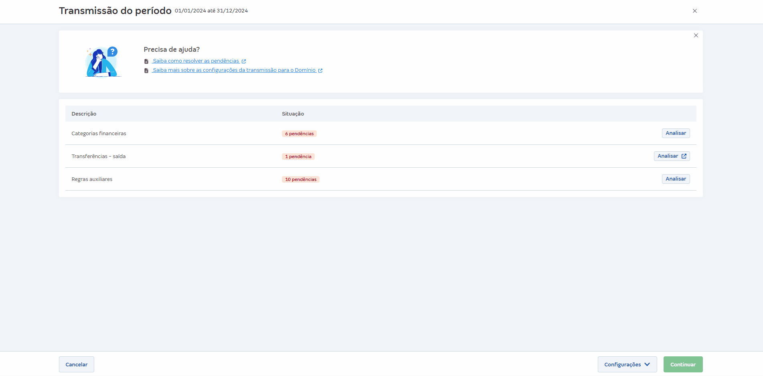Image resolution: width=763 pixels, height=376 pixels.
Task: Click the '6 pendências' status badge
Action: tap(299, 134)
